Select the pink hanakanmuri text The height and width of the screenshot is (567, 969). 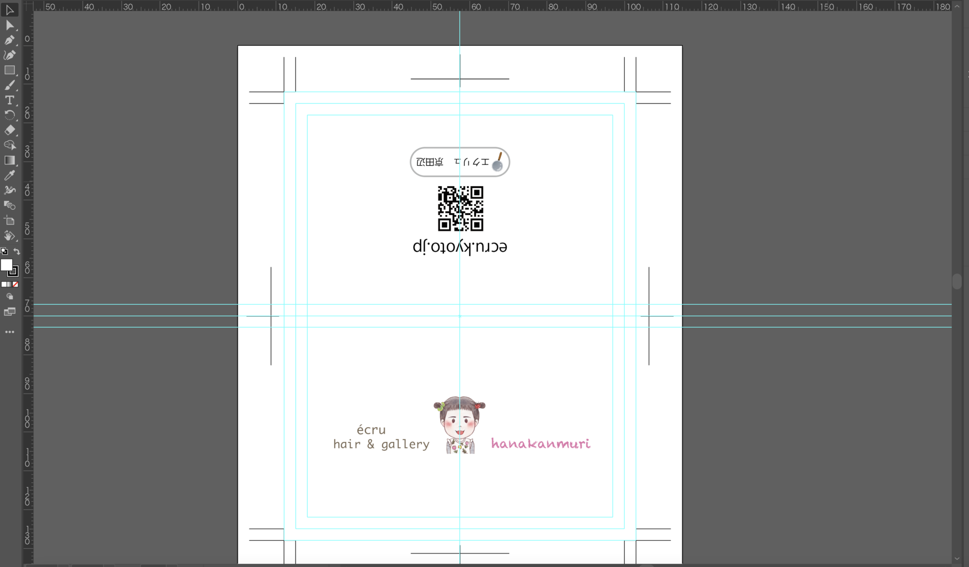541,443
